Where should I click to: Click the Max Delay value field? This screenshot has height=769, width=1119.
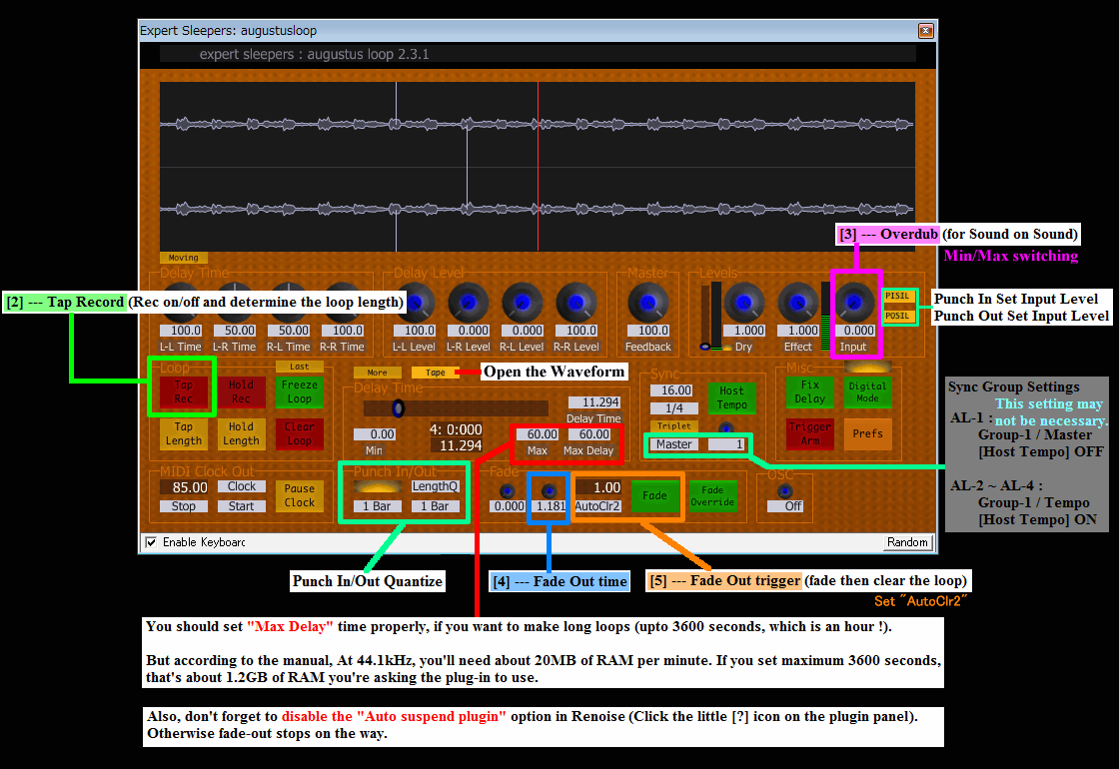[x=589, y=434]
